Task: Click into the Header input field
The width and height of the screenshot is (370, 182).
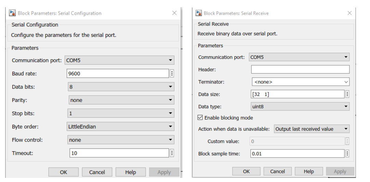Action: point(300,69)
